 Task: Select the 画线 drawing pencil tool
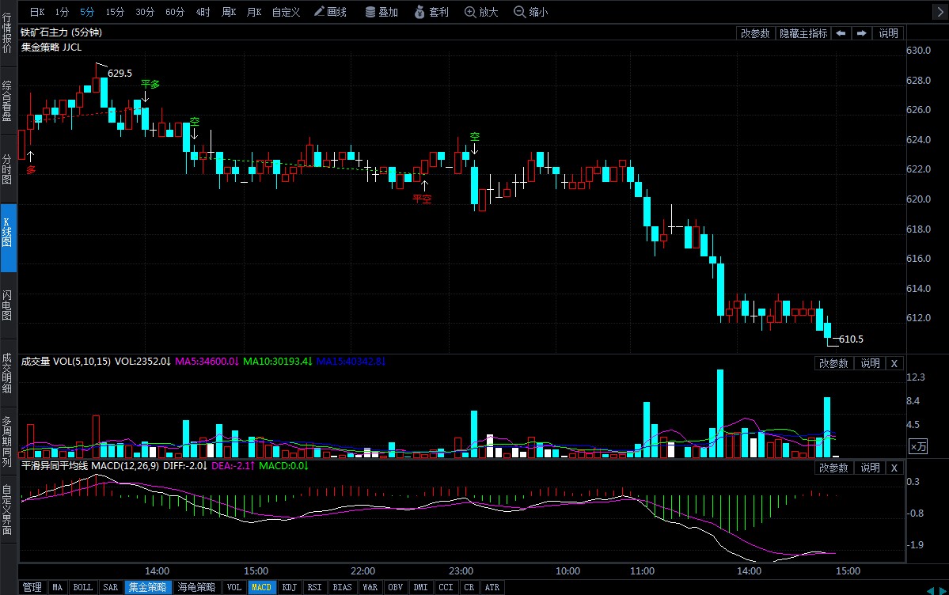tap(331, 12)
